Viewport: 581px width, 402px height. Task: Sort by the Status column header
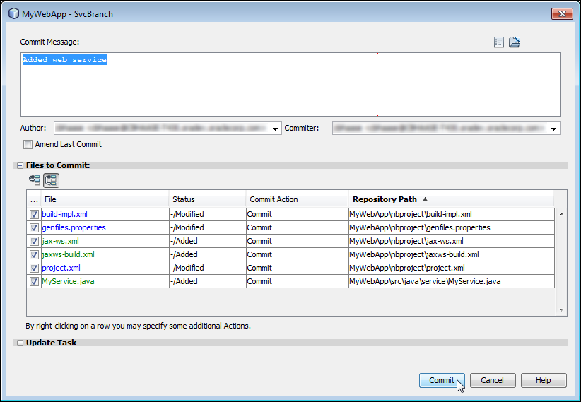[x=208, y=199]
